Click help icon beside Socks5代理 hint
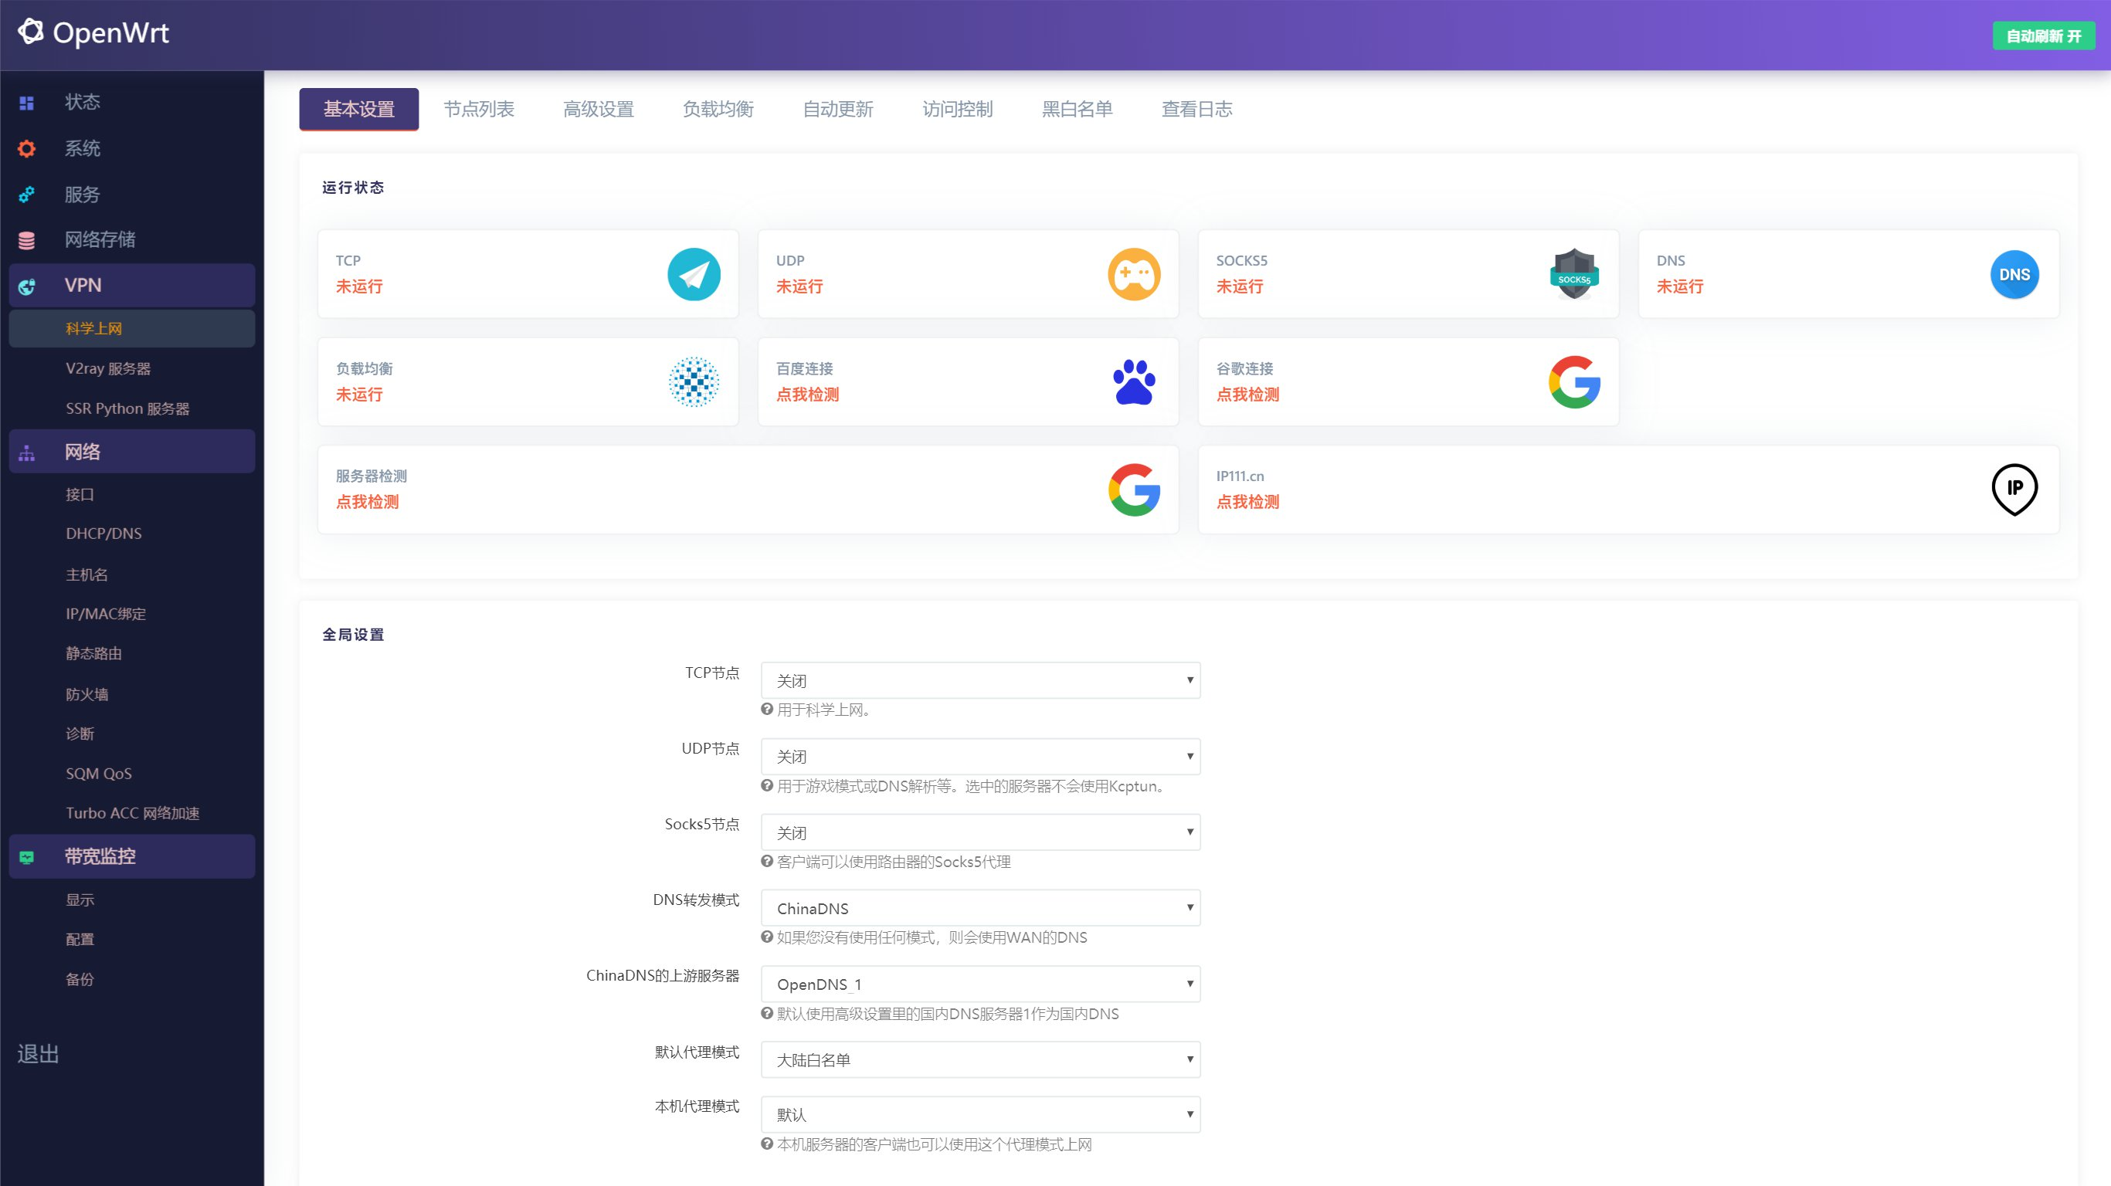The height and width of the screenshot is (1186, 2111). coord(767,861)
